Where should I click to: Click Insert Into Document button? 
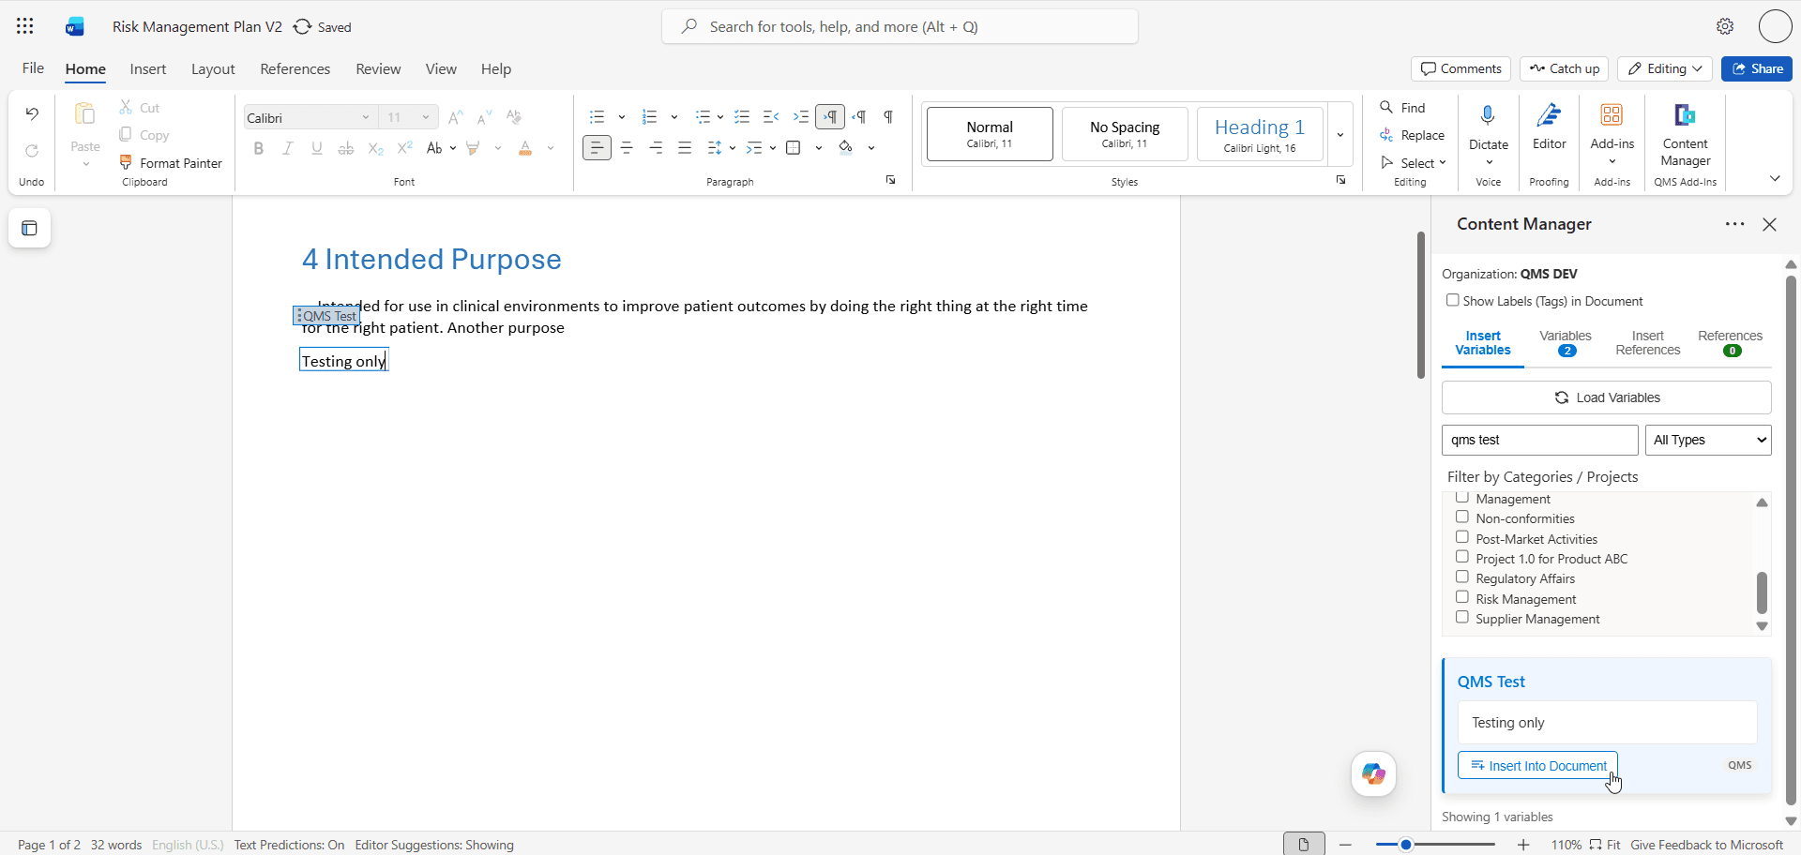(x=1537, y=765)
